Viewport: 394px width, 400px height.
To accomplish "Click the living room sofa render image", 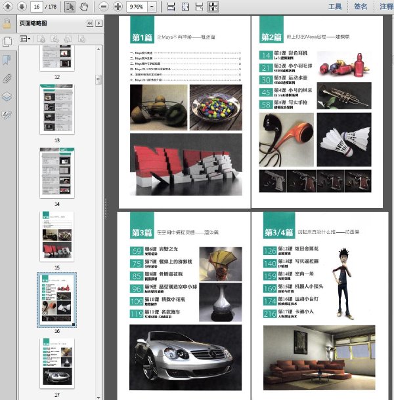I will 319,357.
